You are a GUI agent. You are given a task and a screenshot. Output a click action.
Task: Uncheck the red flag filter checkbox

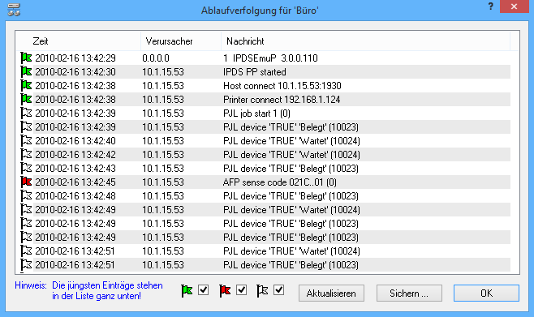(x=242, y=290)
